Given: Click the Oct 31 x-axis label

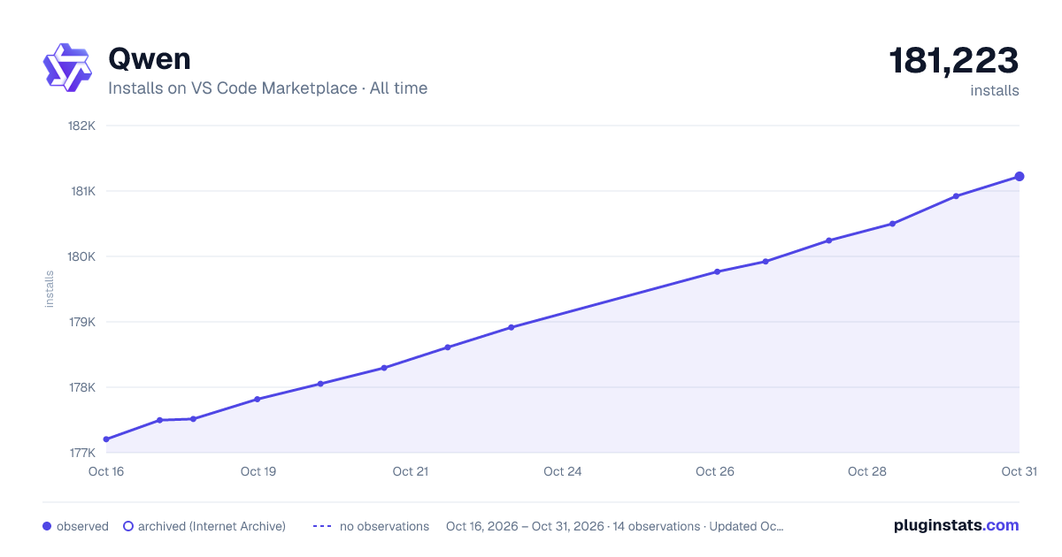Looking at the screenshot, I should tap(1019, 471).
